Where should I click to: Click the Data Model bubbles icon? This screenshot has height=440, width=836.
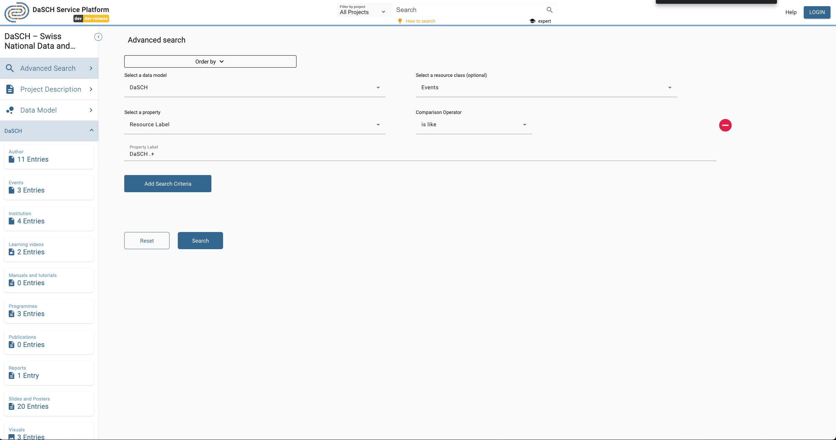[x=10, y=110]
